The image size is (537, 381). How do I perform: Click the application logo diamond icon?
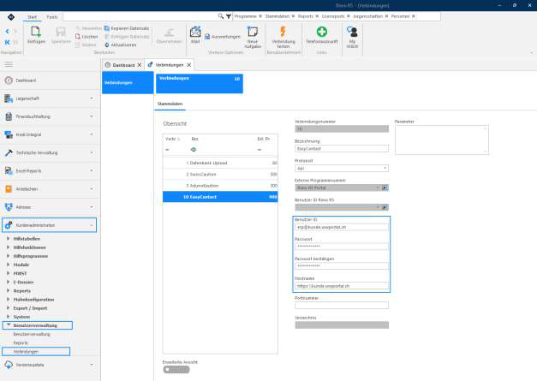11,17
